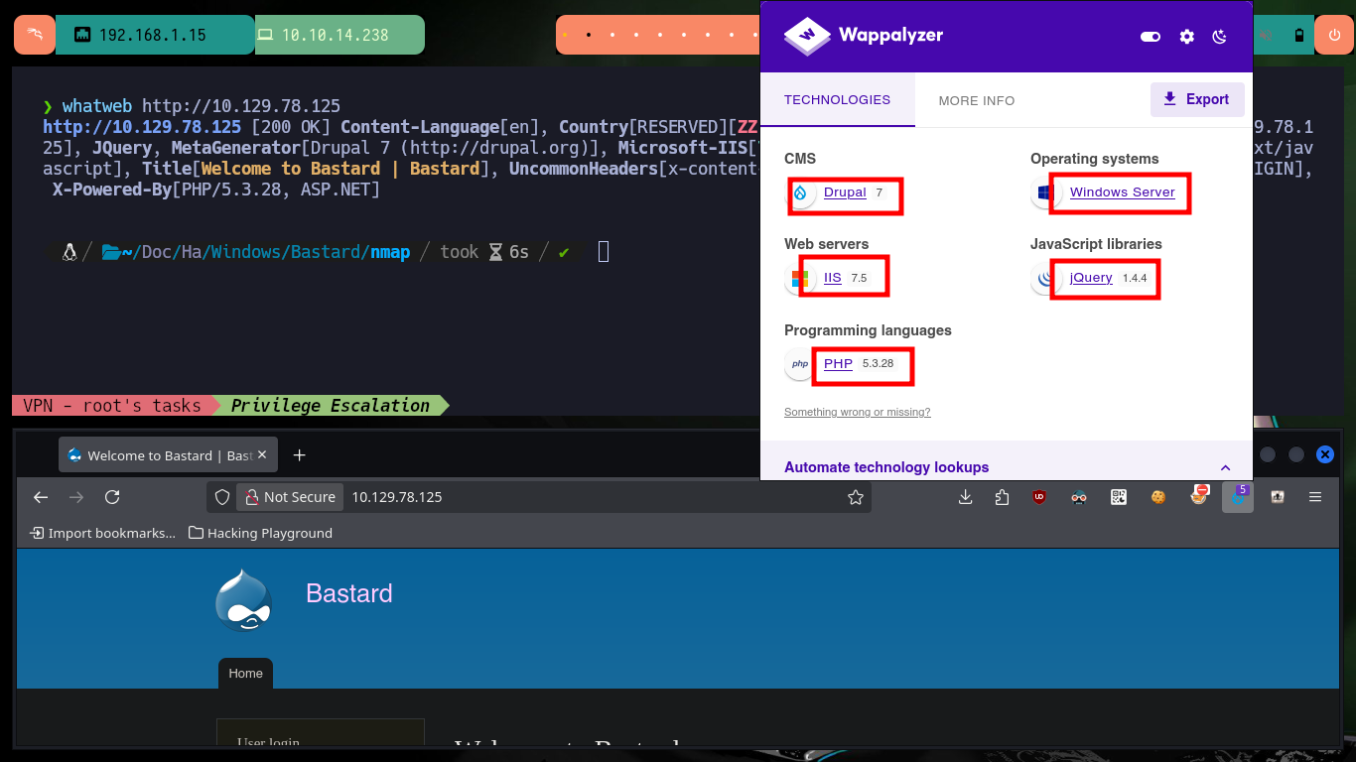
Task: Click the Bastard site title link
Action: 349,593
